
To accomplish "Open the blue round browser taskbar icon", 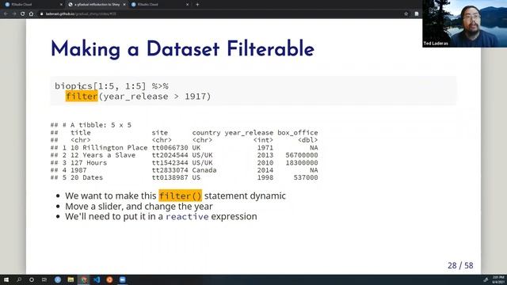I will 58,279.
